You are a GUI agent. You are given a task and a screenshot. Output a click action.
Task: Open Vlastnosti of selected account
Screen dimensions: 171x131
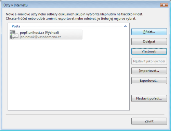point(149,51)
